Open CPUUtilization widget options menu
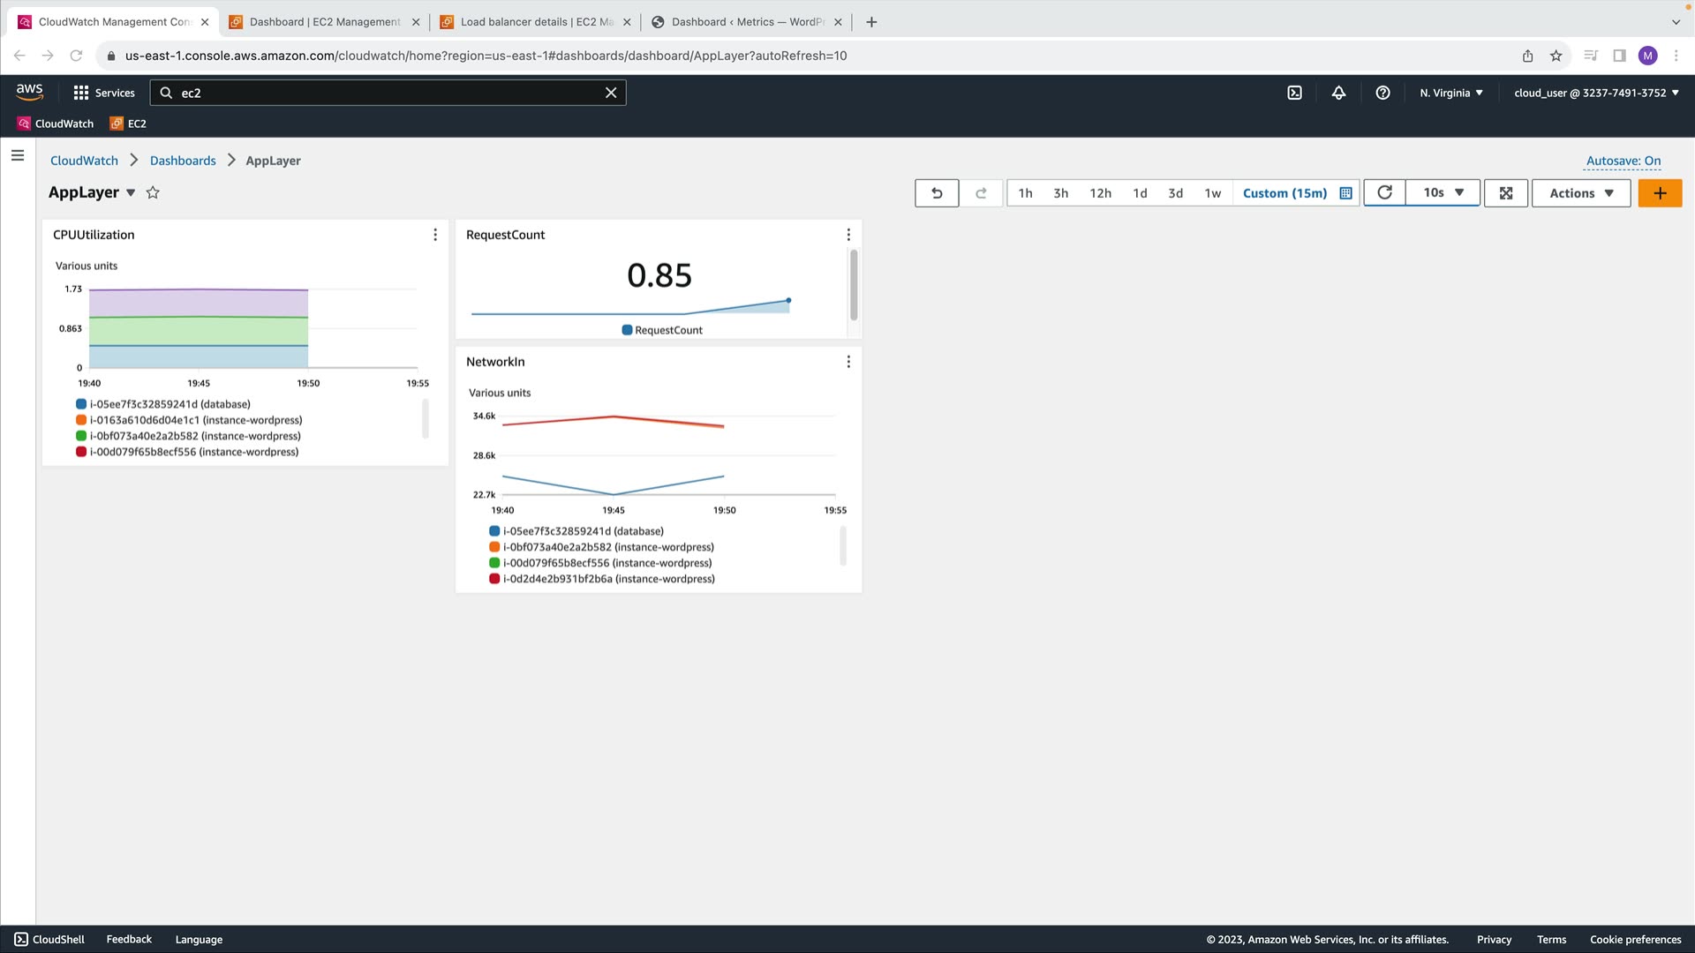The image size is (1695, 953). click(x=435, y=235)
